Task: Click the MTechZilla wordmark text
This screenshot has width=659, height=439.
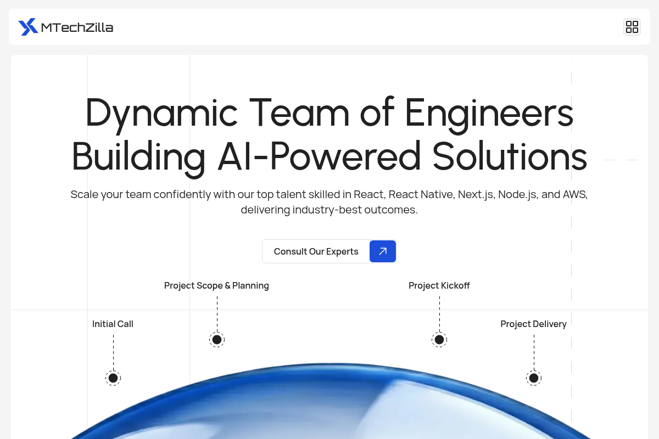Action: tap(77, 27)
